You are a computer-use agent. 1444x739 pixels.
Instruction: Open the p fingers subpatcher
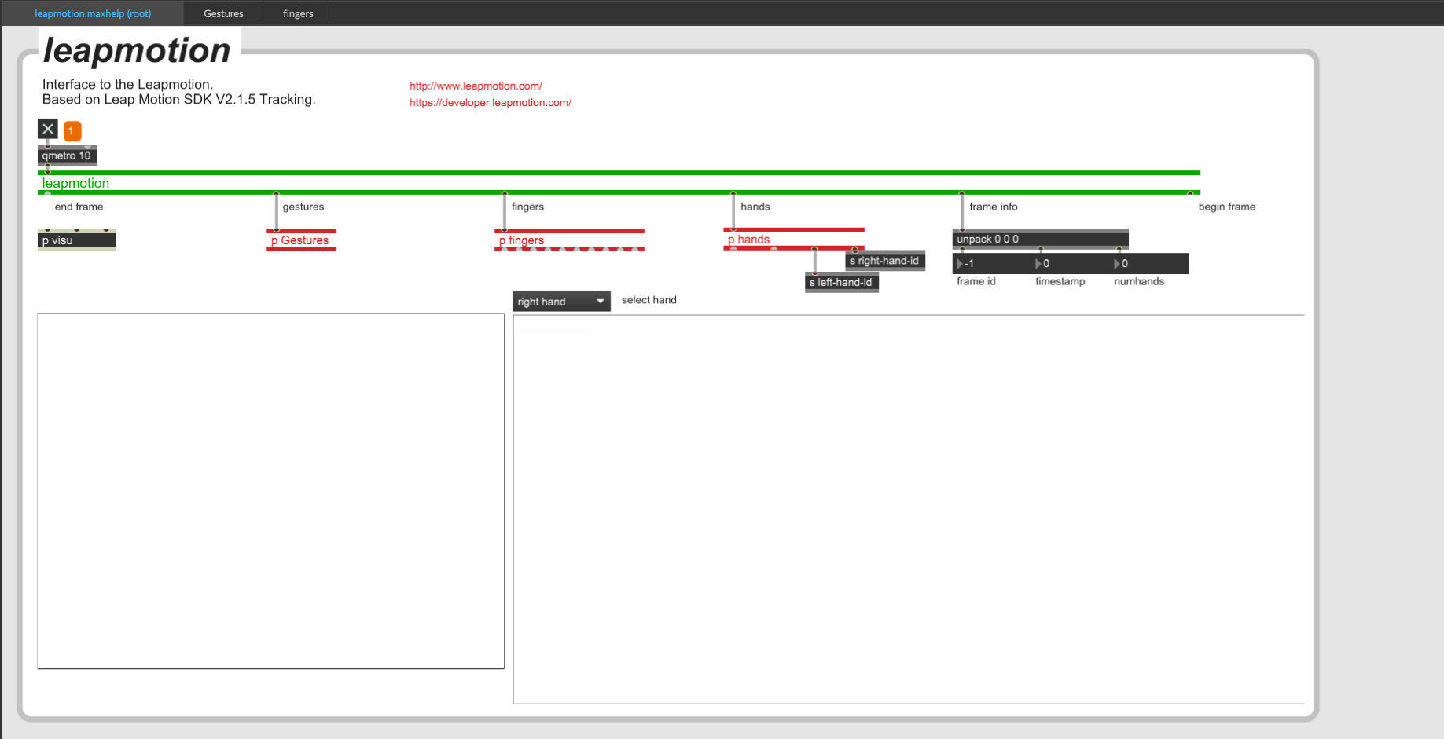569,240
